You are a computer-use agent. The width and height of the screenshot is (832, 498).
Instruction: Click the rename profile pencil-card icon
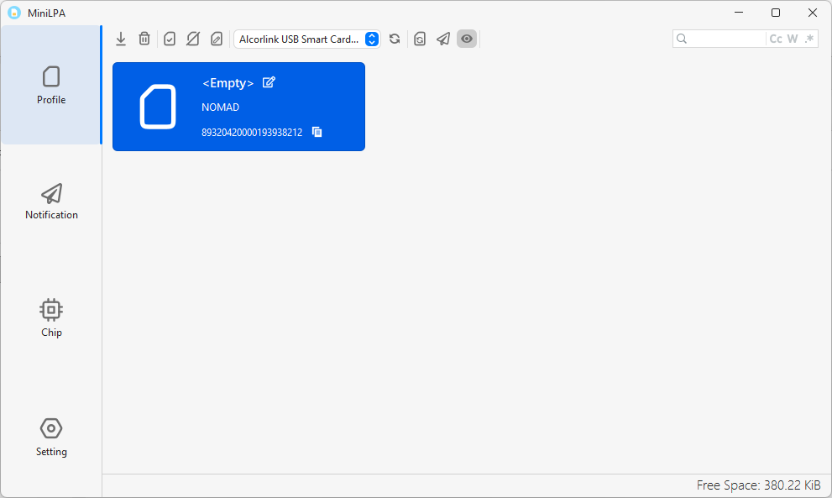pyautogui.click(x=217, y=39)
